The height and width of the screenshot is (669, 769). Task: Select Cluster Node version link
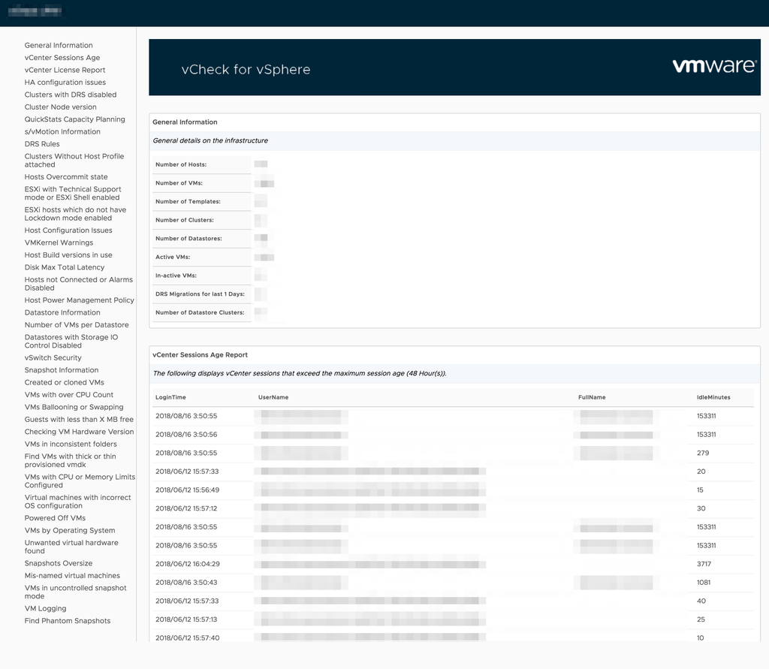(60, 107)
